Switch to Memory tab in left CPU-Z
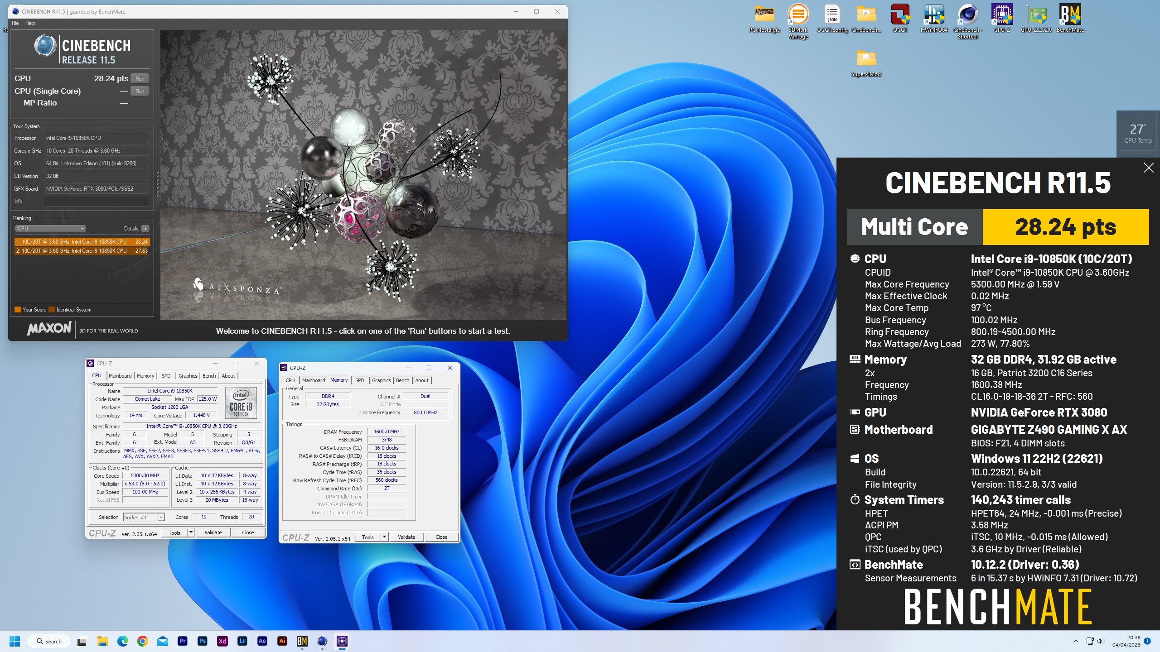 pos(145,376)
